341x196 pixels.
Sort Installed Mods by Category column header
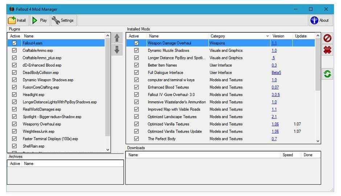[x=239, y=36]
